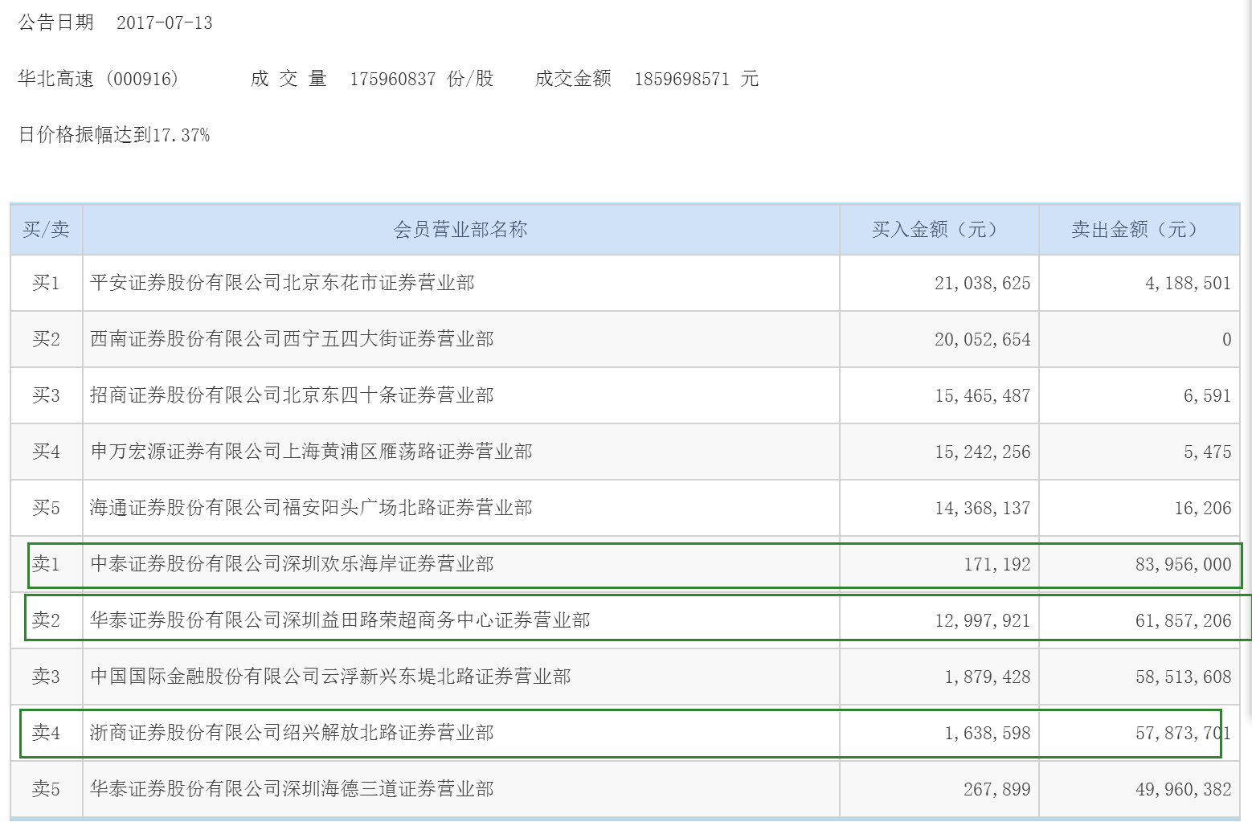Click the 卖出金额（元） column header
This screenshot has width=1252, height=822.
[x=1139, y=230]
